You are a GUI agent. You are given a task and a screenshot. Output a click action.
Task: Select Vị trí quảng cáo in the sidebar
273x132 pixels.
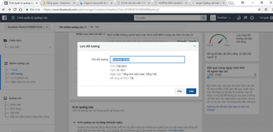[19, 78]
